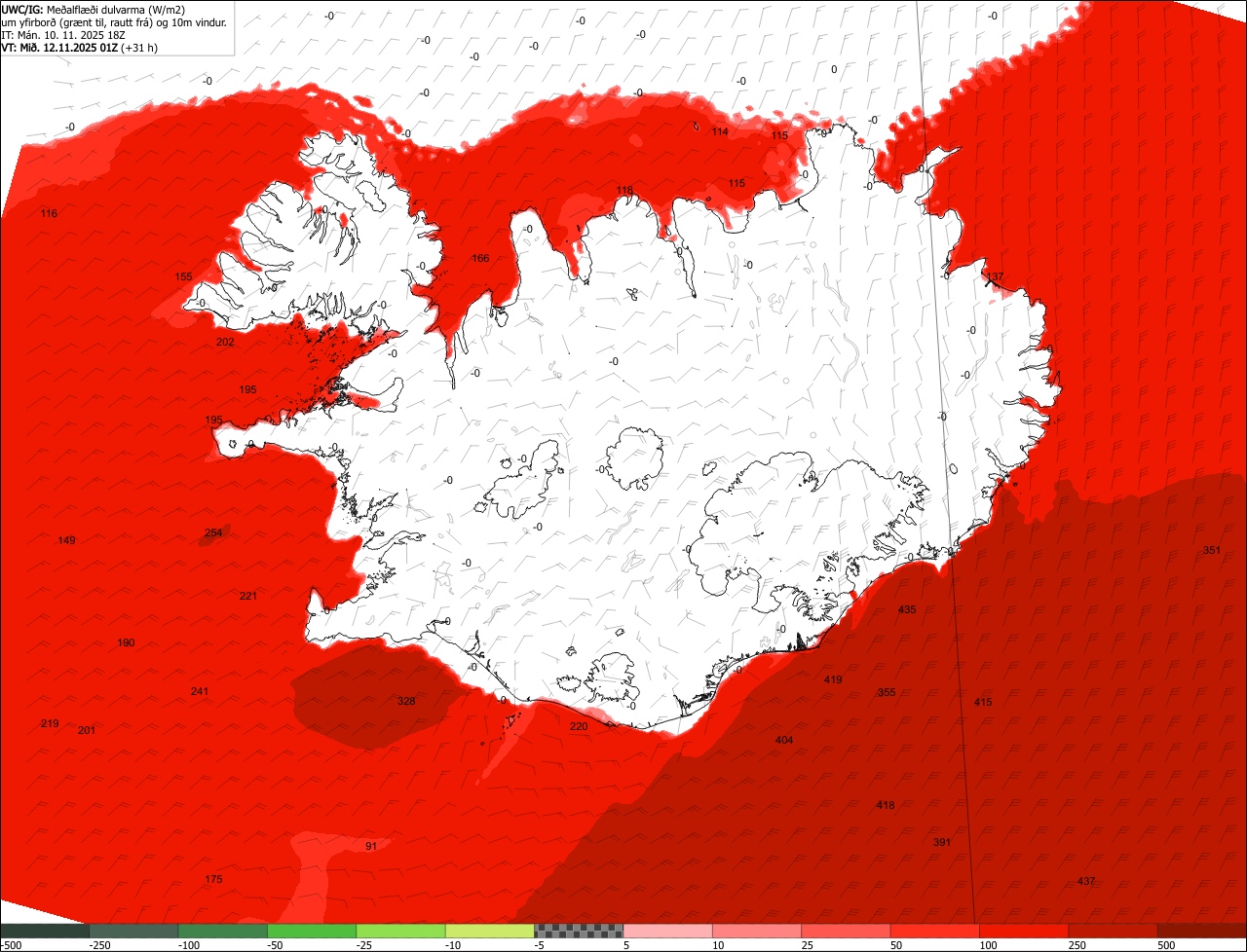Click the flux value 137 off the east coast
This screenshot has width=1247, height=952.
coord(995,276)
